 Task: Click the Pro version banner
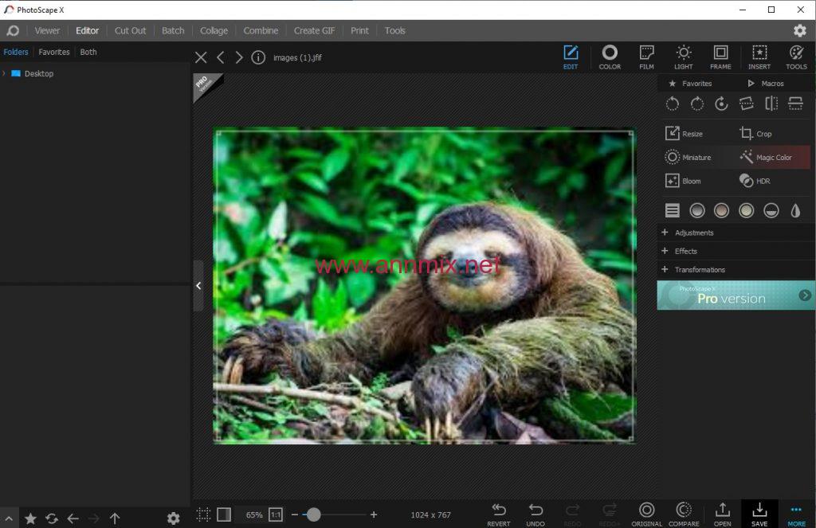tap(736, 295)
